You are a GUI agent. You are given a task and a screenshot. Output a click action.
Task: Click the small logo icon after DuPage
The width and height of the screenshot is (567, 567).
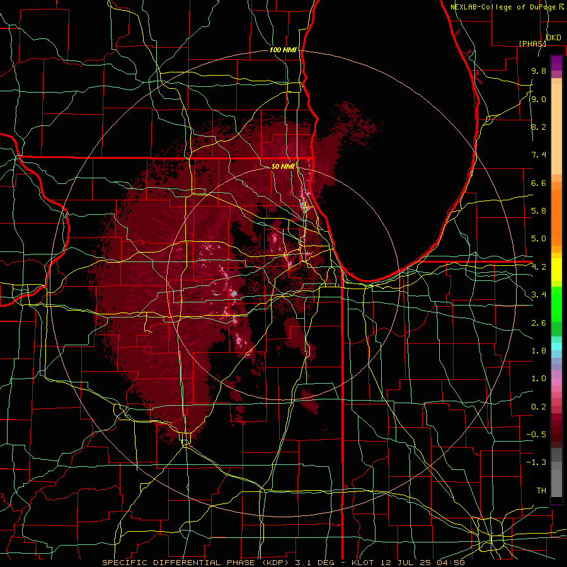click(x=561, y=6)
